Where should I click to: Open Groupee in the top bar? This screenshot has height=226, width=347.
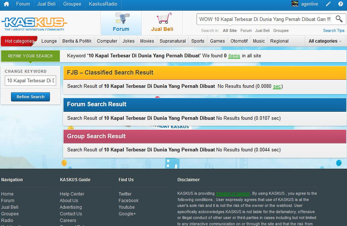[72, 4]
